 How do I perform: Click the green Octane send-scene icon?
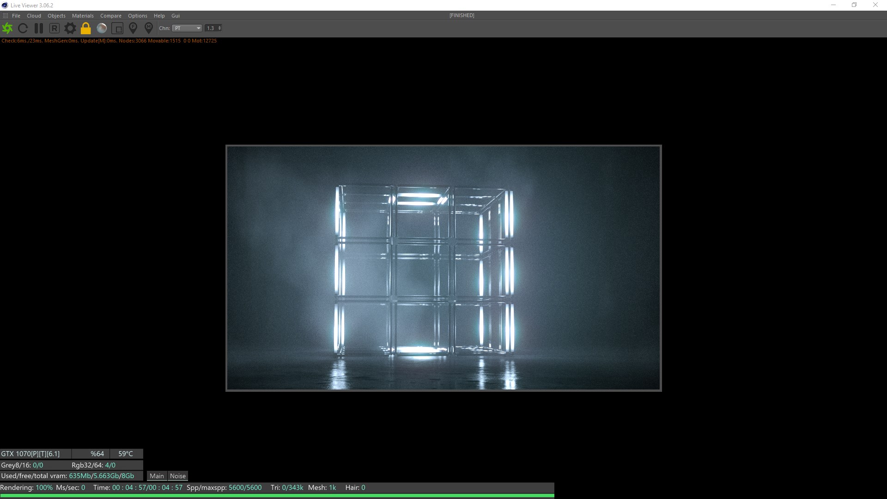tap(7, 28)
